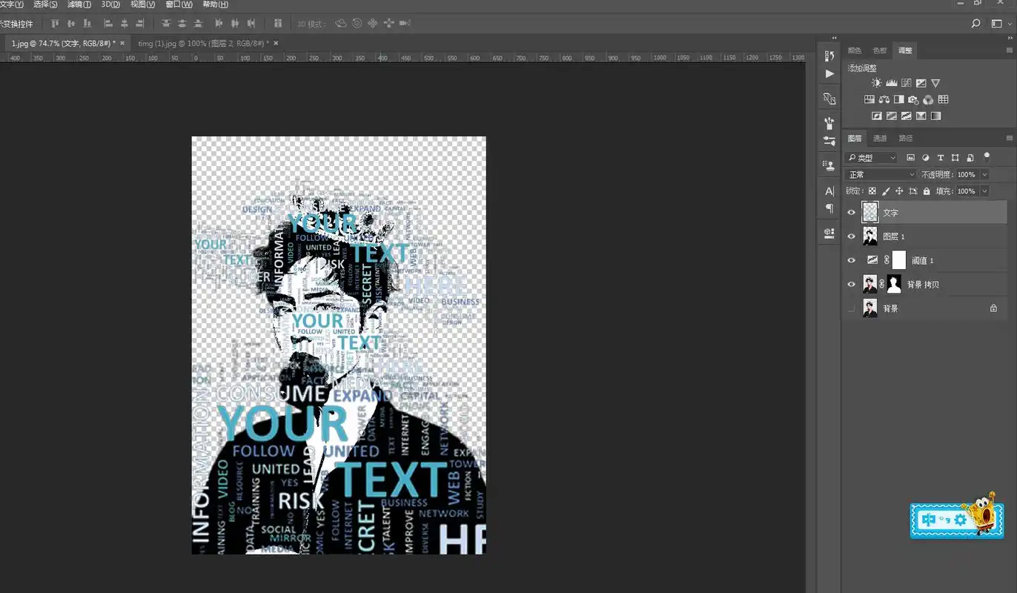Switch to the timg (1).jpg document tab
This screenshot has height=593, width=1017.
click(201, 43)
